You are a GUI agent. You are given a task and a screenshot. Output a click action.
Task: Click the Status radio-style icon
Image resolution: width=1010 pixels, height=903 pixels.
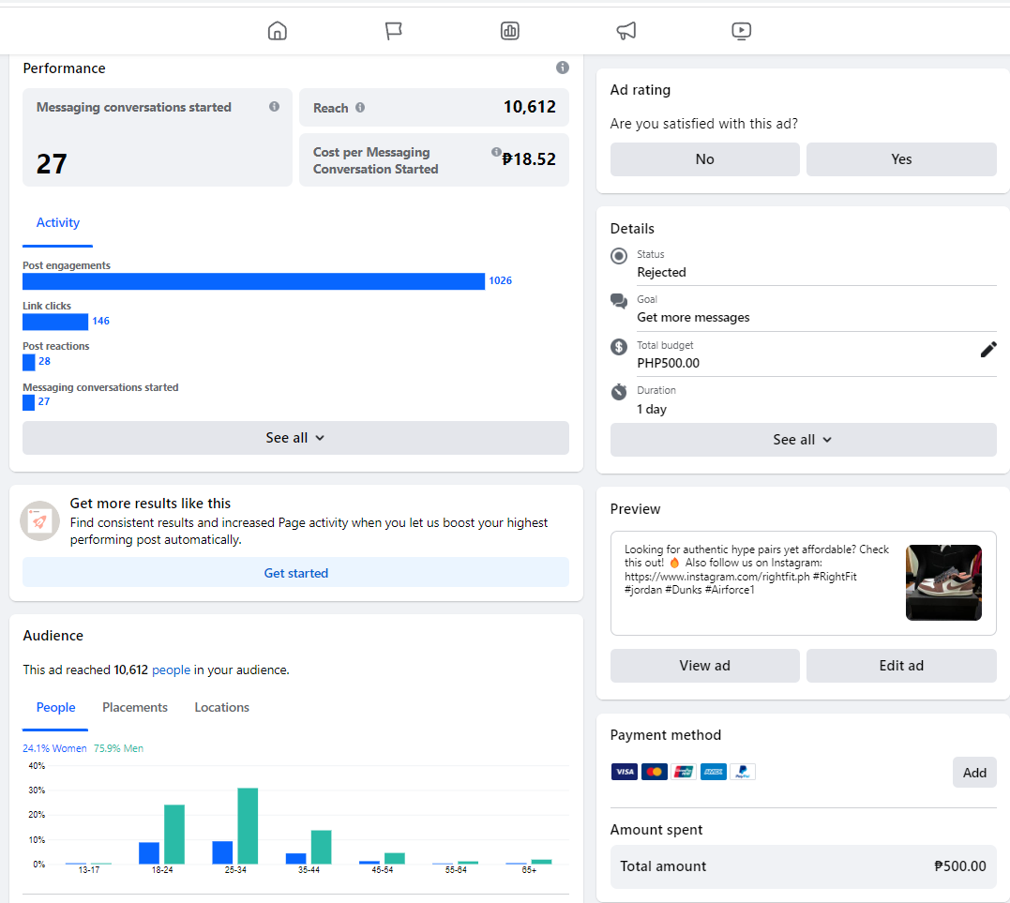point(619,256)
